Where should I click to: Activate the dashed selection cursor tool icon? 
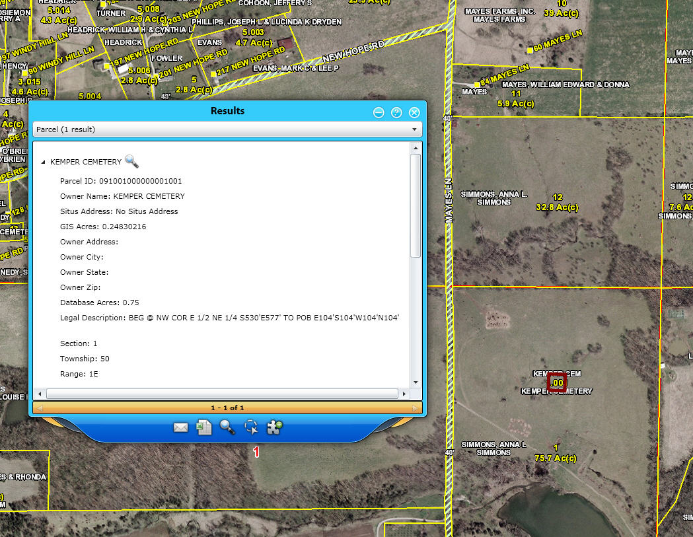coord(251,427)
